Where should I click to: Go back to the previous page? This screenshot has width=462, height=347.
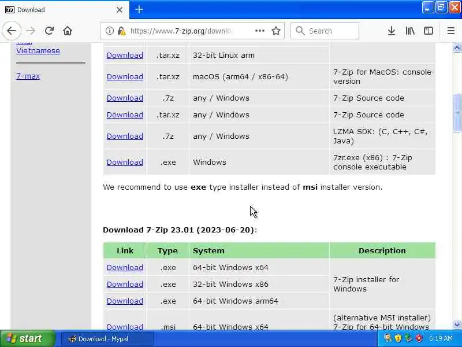[12, 31]
